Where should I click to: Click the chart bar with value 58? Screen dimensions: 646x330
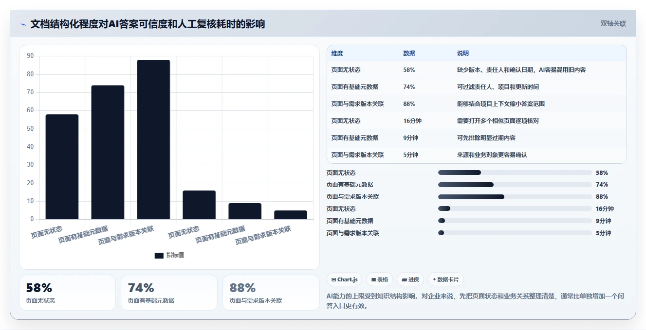tap(62, 167)
